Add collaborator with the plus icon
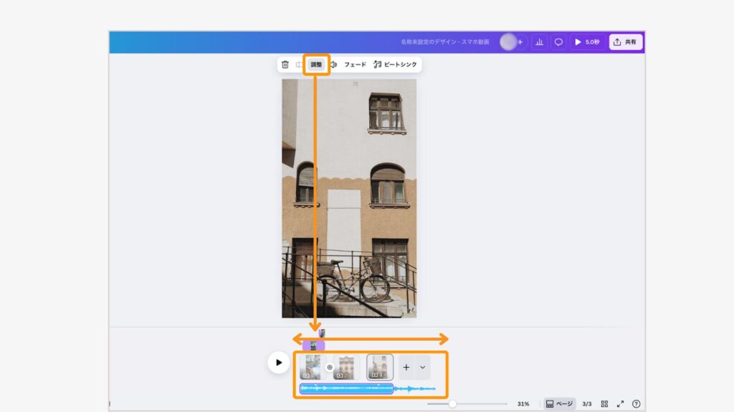 [520, 42]
